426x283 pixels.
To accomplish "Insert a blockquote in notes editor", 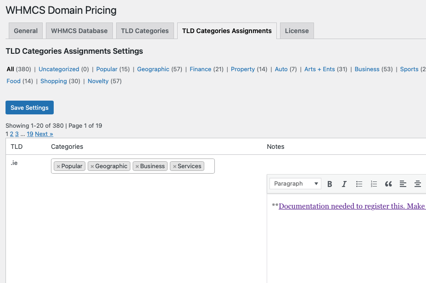I will coord(388,184).
